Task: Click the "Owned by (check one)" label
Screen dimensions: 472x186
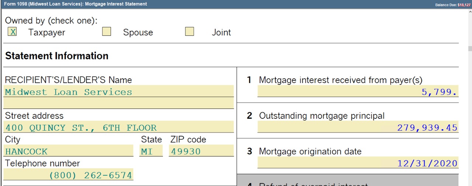Action: [51, 21]
